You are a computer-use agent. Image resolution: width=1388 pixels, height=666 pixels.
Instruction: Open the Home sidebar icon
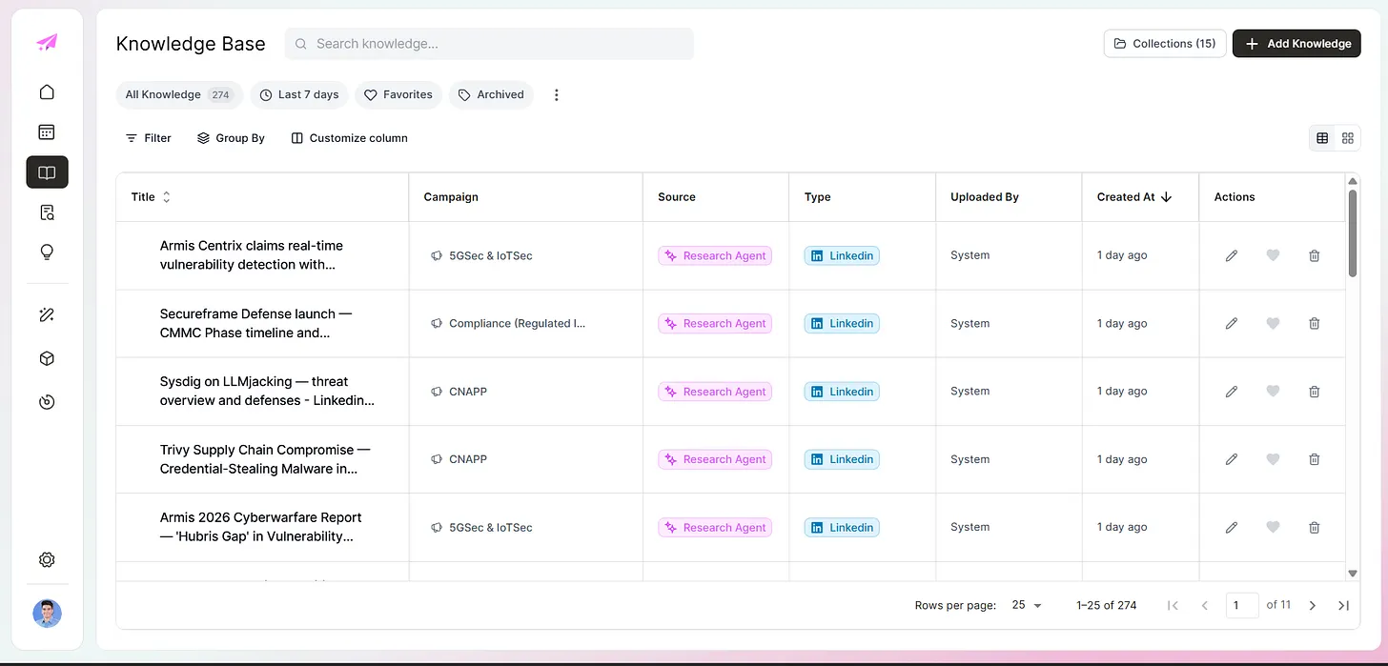pos(47,92)
